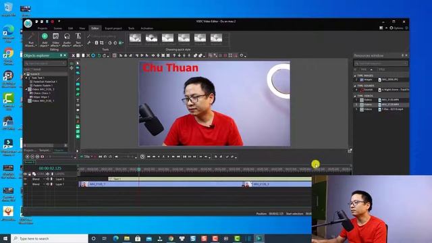The height and width of the screenshot is (243, 432).
Task: Select the MVI_5129_2 clip on timeline
Action: pyautogui.click(x=277, y=184)
